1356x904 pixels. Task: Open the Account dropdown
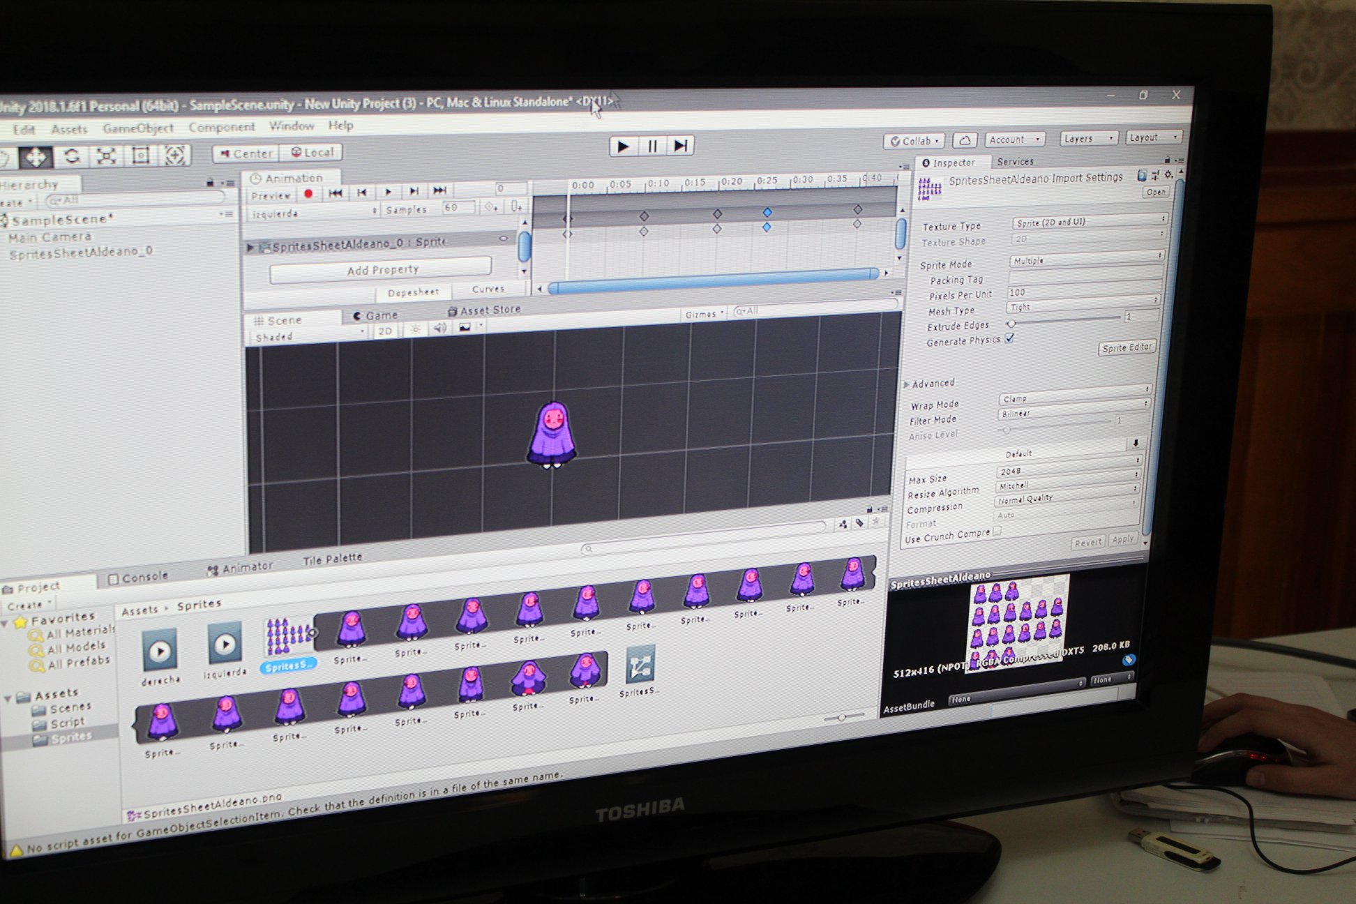tap(1014, 140)
